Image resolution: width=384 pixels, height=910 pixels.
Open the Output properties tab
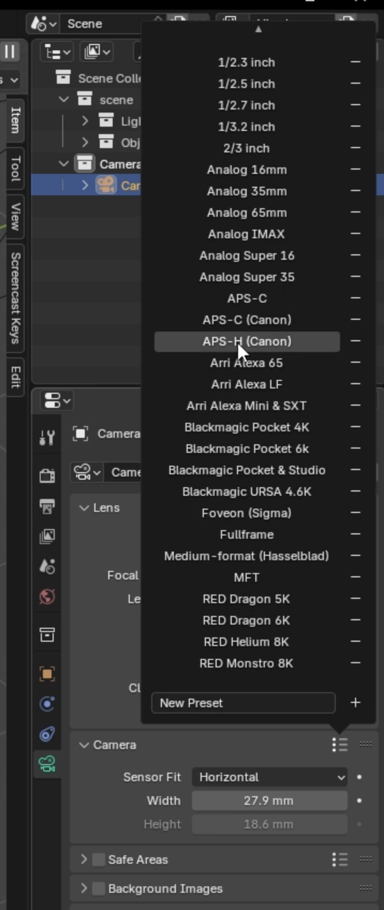point(47,505)
